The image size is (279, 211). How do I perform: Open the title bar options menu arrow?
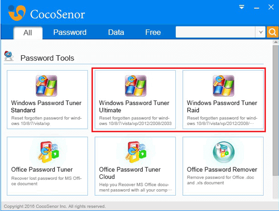coord(241,7)
